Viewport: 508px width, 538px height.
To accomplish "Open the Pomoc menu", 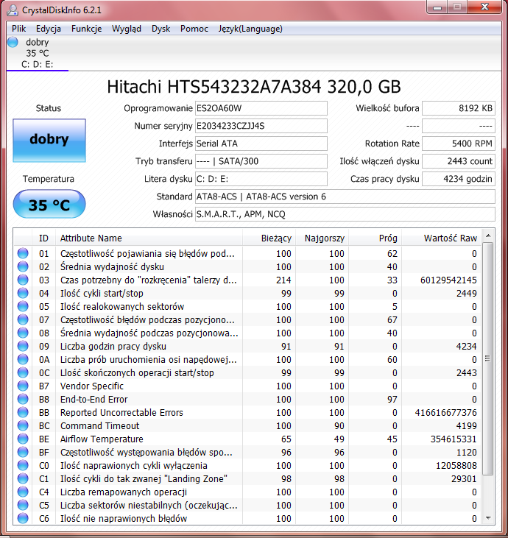I will (194, 29).
